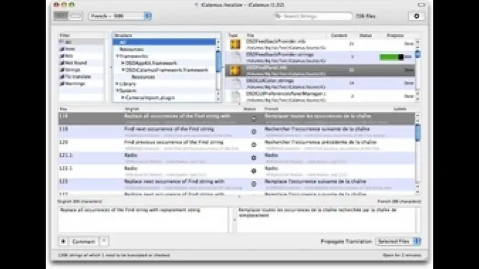Click status icon for key 120 row
This screenshot has height=269, width=479.
[254, 145]
